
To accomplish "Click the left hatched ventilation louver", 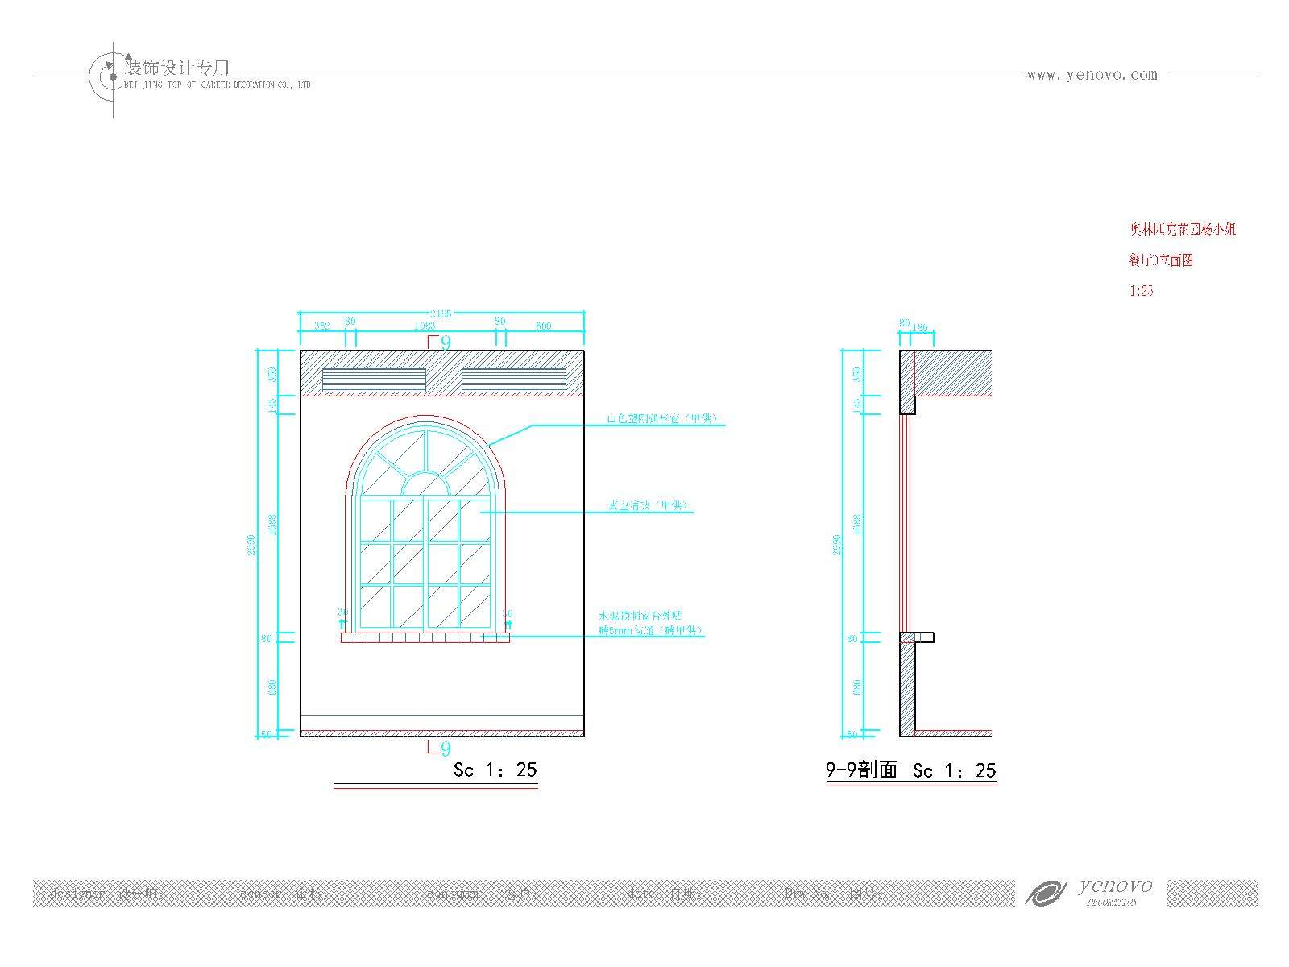I will tap(374, 380).
